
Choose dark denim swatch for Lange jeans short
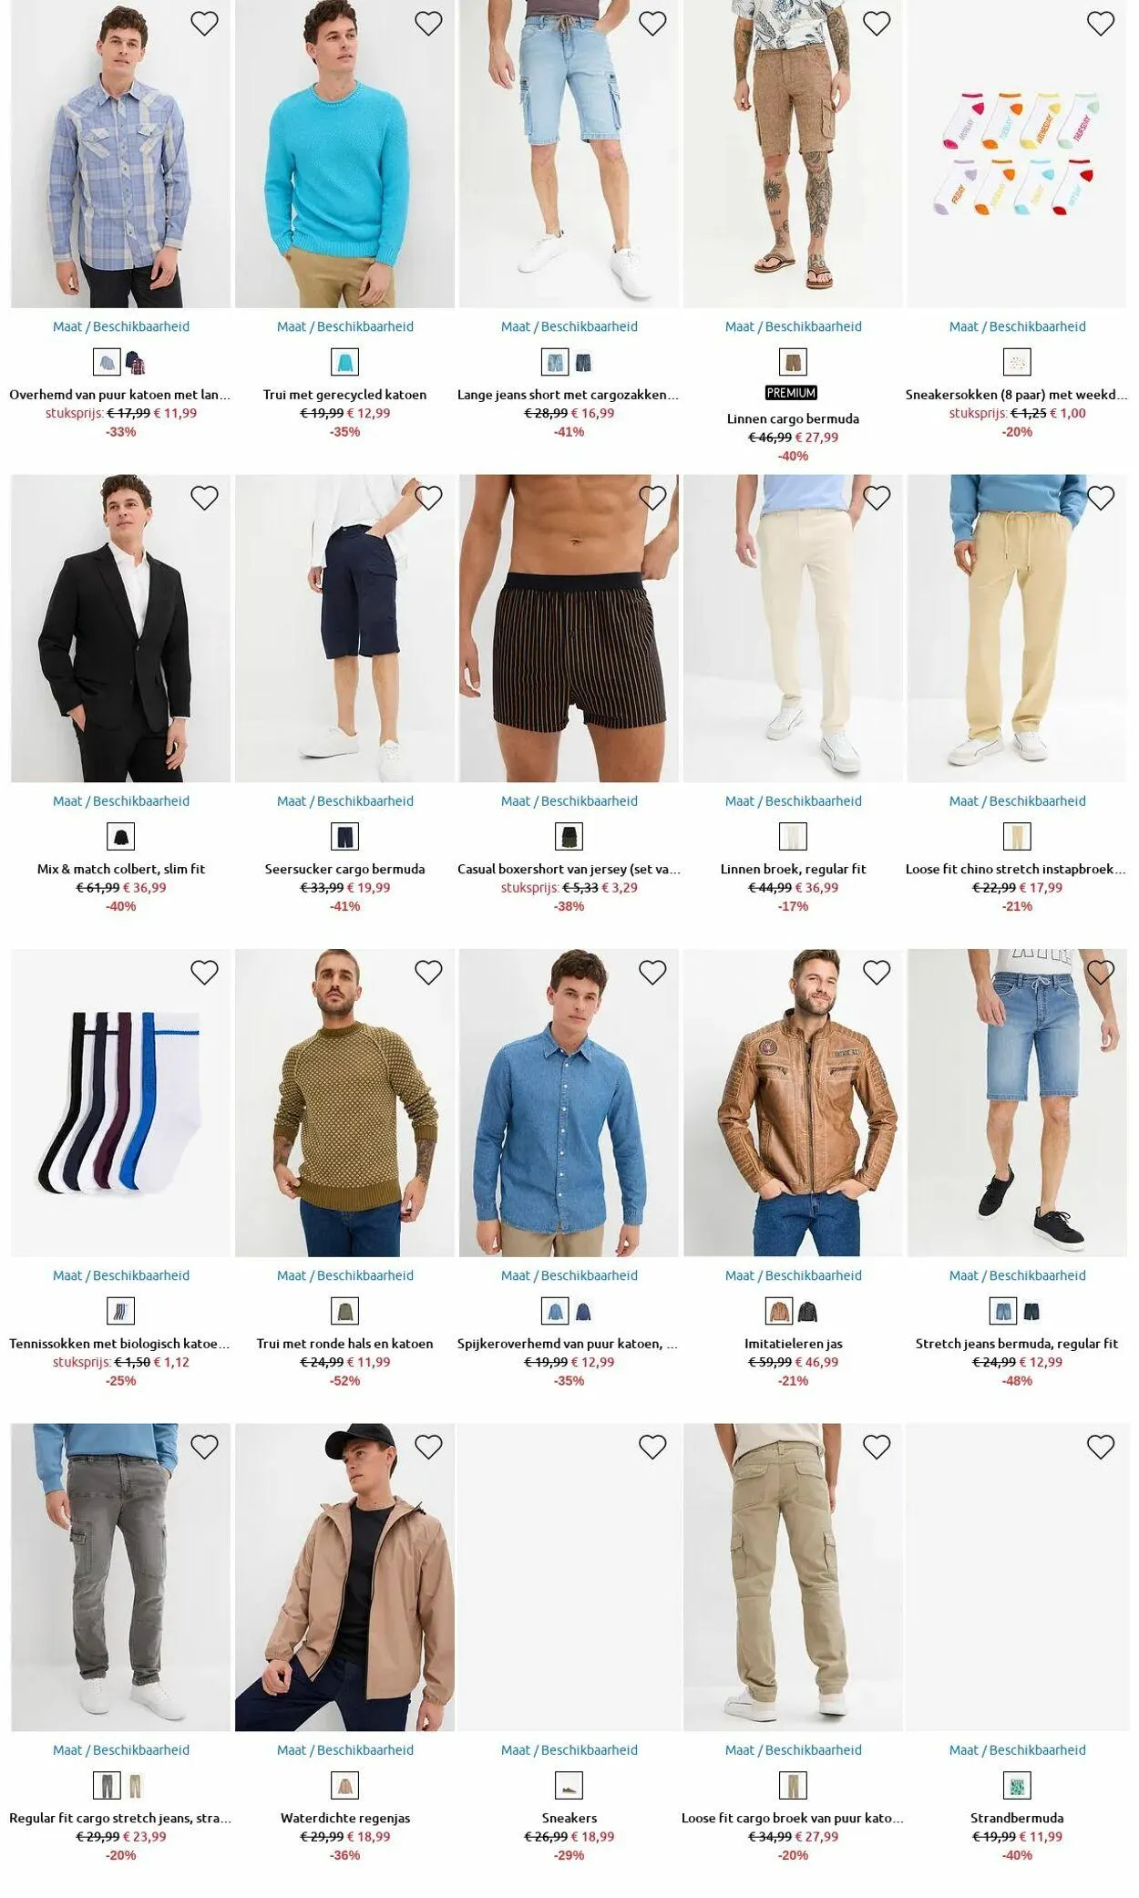point(584,363)
